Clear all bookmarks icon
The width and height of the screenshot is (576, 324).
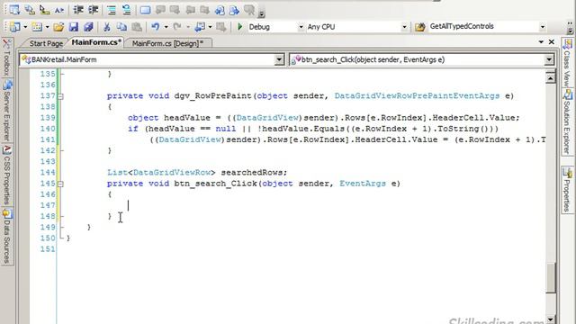tap(249, 10)
